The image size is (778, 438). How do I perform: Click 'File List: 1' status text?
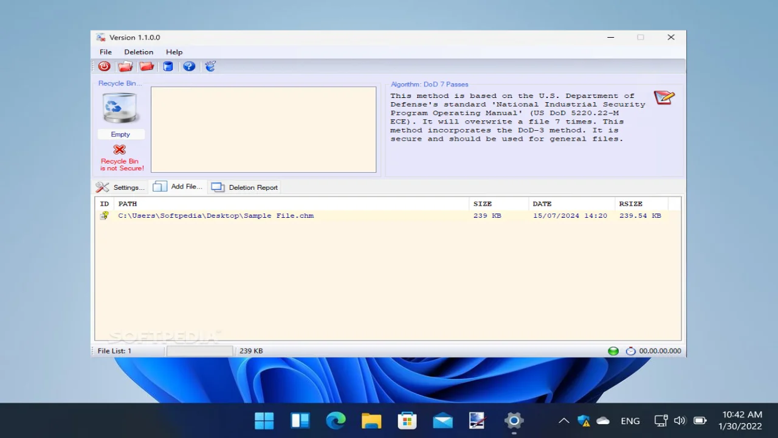point(114,351)
